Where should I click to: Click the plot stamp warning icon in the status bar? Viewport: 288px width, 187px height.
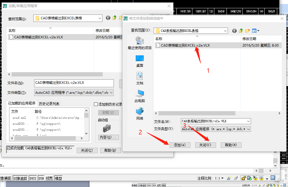[255, 178]
